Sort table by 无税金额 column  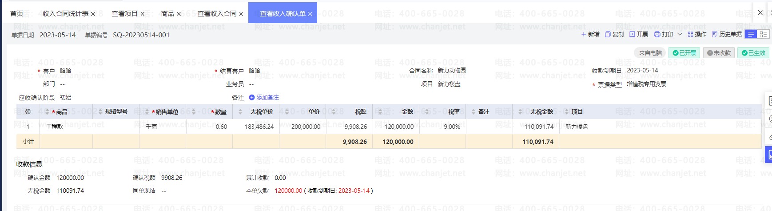pyautogui.click(x=520, y=112)
